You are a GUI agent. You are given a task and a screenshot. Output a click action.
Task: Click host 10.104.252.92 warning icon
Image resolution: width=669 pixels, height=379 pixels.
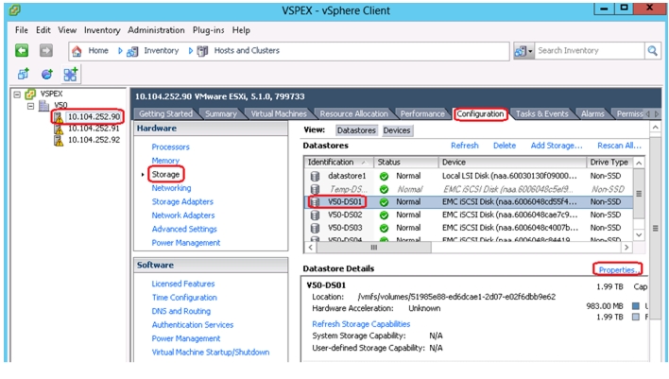(x=59, y=140)
